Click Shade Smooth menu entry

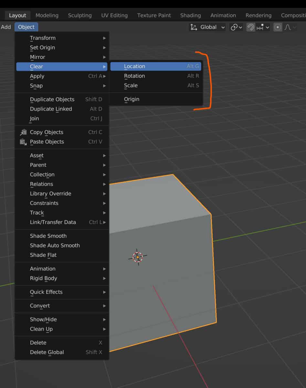tap(48, 236)
